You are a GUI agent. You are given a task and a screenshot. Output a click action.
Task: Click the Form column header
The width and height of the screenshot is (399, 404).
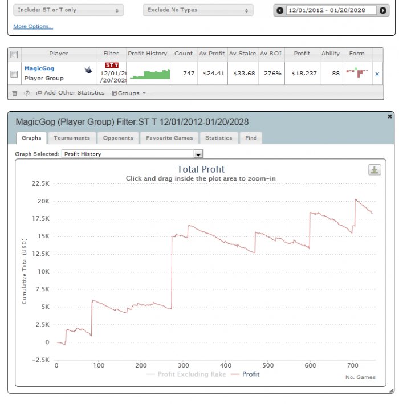click(357, 54)
